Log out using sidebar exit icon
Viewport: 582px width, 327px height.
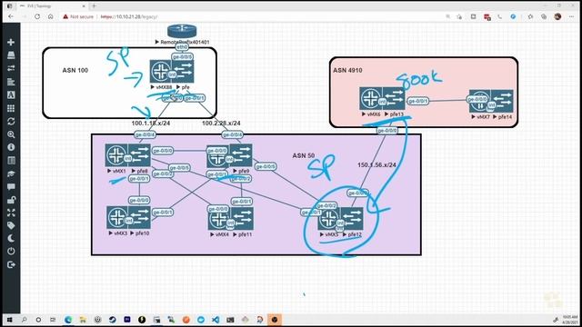[x=11, y=264]
